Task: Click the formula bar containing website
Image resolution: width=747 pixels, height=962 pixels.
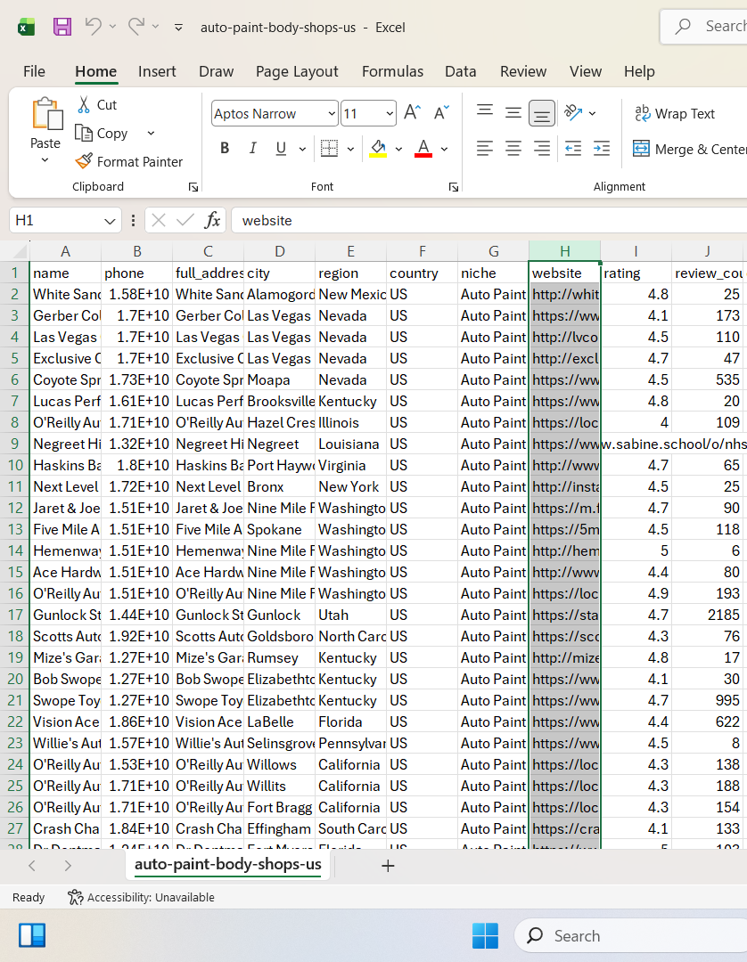Action: click(489, 220)
